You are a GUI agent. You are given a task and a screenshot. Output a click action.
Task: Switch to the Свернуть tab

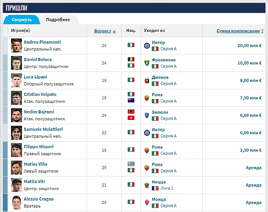click(22, 20)
